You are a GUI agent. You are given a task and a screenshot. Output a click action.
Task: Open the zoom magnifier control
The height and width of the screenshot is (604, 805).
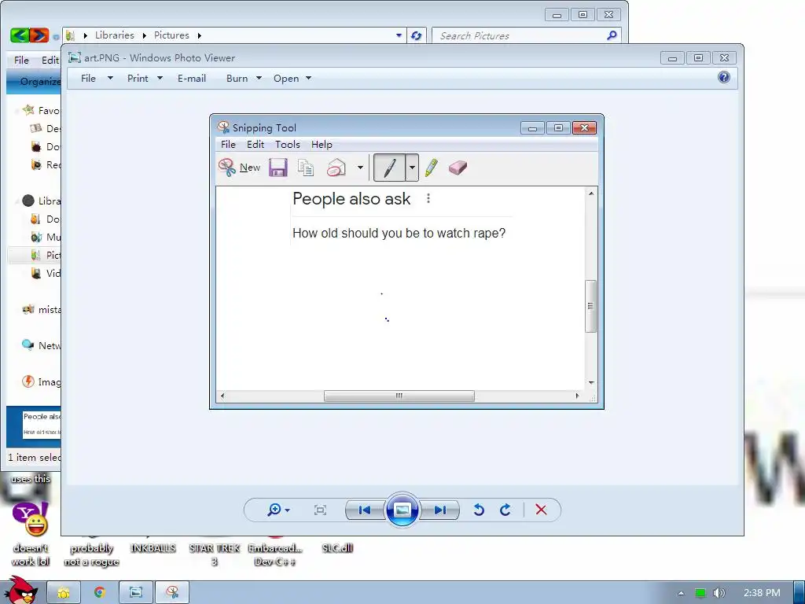278,510
